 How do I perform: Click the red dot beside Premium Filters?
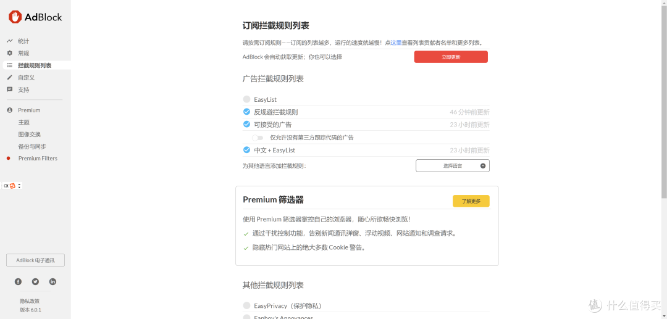tap(8, 159)
